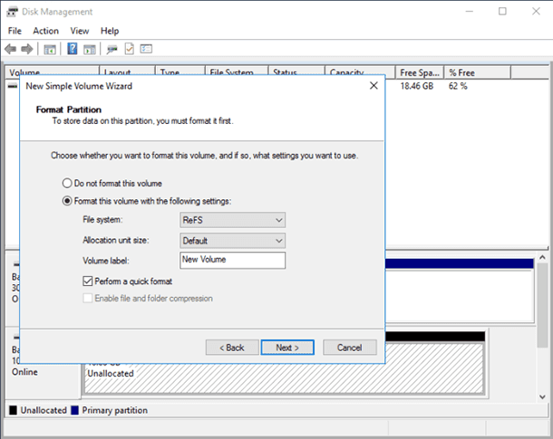Screen dimensions: 553x439
Task: Open the File system dropdown showing ReFS
Action: (x=232, y=220)
